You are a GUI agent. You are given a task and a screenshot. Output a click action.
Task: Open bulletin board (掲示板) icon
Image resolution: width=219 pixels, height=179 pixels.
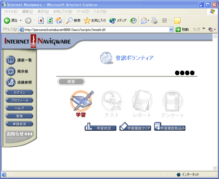click(10, 71)
